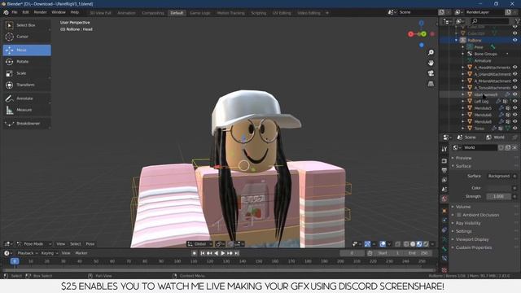Screen dimensions: 521x293
Task: Switch perspective/orthographic grid icon
Action: [x=431, y=84]
